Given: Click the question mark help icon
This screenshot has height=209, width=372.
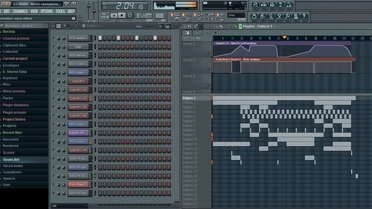Looking at the screenshot, I should (304, 16).
